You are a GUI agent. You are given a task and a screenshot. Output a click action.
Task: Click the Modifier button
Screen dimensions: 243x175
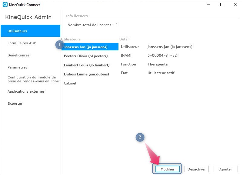[x=168, y=169]
